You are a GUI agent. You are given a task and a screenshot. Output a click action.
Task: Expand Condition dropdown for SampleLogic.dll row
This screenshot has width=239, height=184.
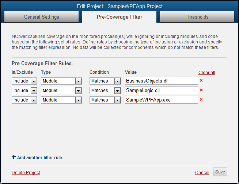(117, 91)
